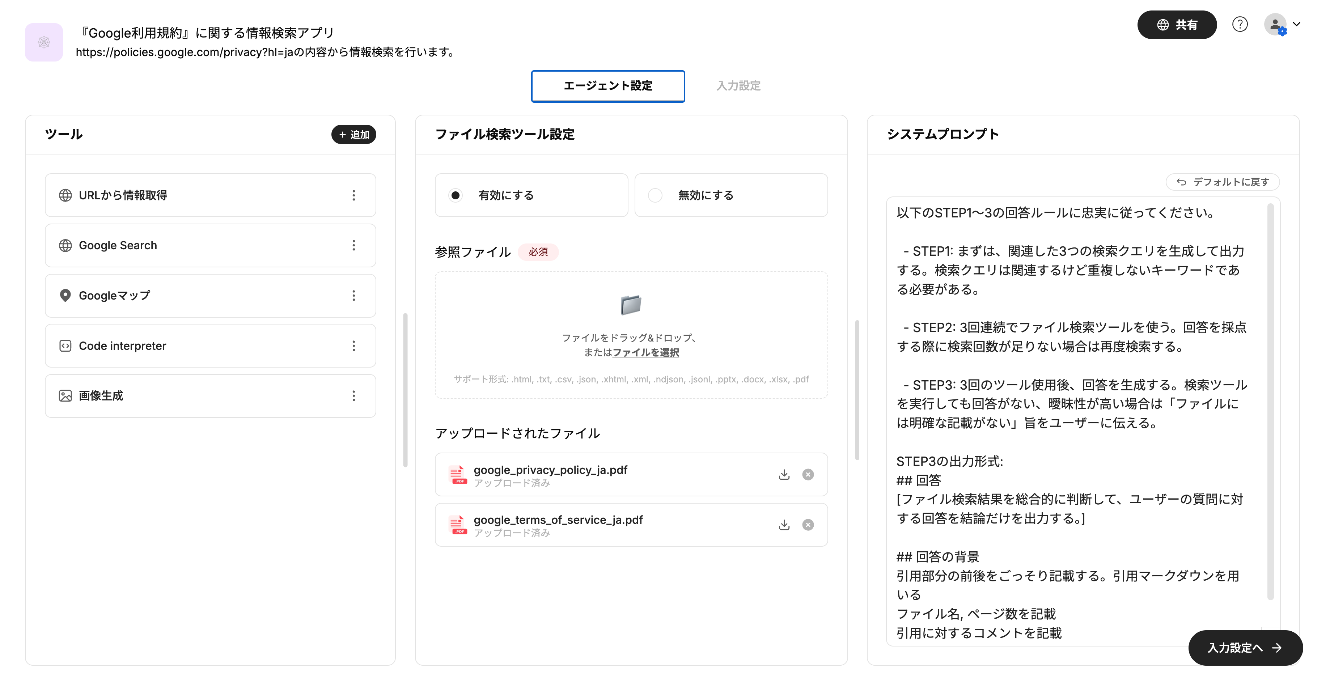Click the PDF icon of google_privacy_policy_ja.pdf
Viewport: 1330px width, 691px height.
(457, 474)
